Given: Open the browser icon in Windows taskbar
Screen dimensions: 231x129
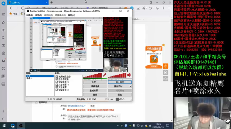Looking at the screenshot, I should pos(13,126).
